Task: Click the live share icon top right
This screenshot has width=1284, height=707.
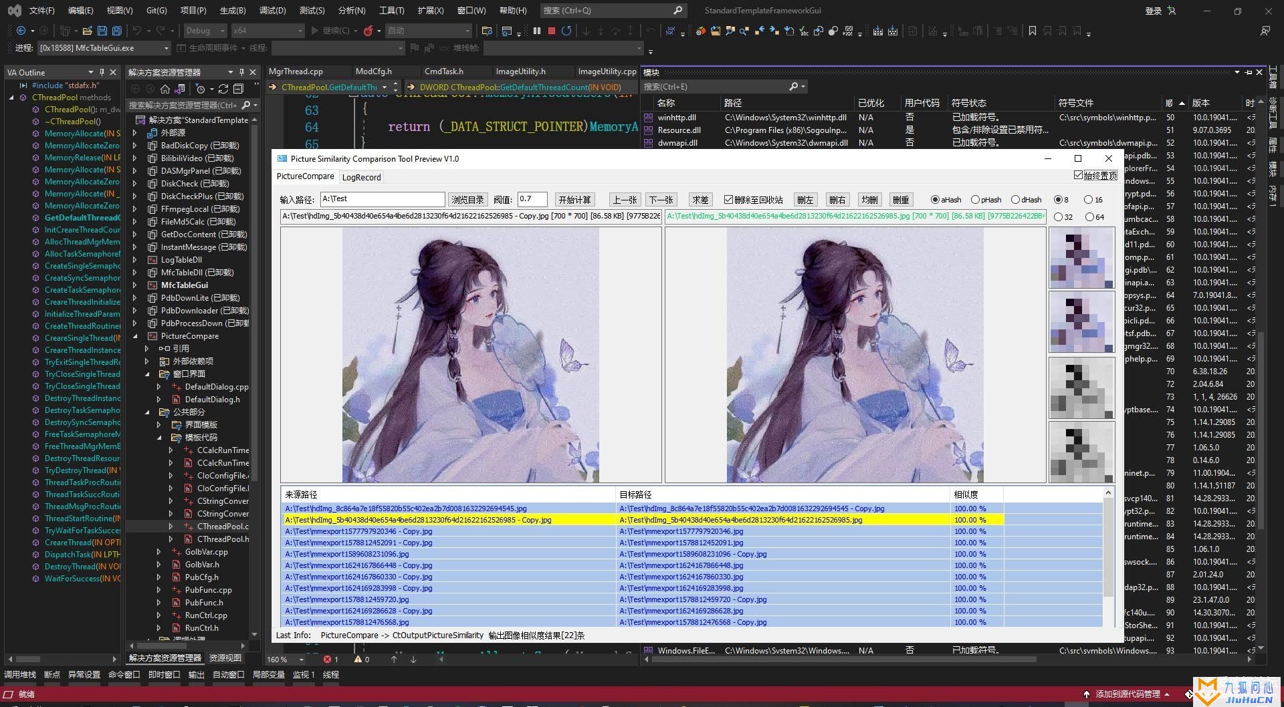Action: (x=1265, y=31)
